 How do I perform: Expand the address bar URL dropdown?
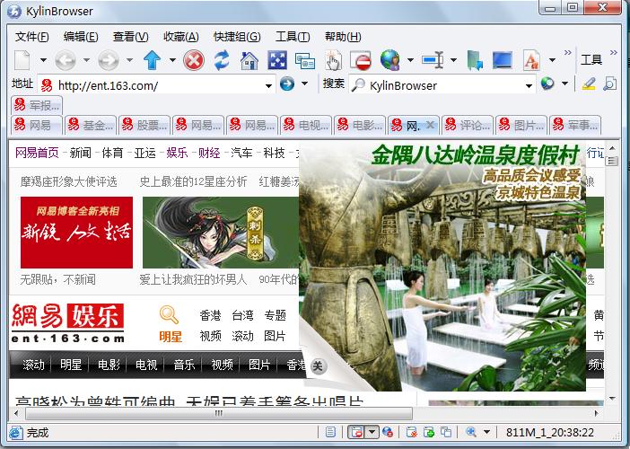[269, 85]
